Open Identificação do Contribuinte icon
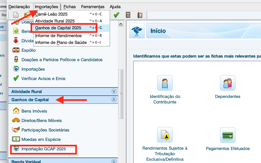261x163 pixels. tap(165, 83)
